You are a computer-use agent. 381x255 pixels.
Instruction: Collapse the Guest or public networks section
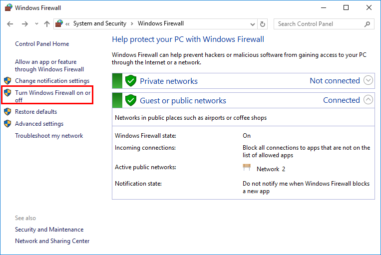click(368, 100)
